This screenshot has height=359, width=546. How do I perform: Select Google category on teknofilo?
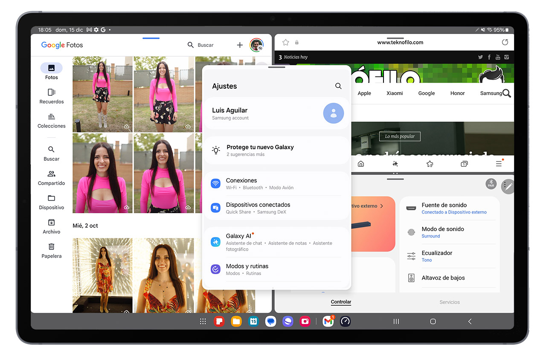[x=427, y=93]
